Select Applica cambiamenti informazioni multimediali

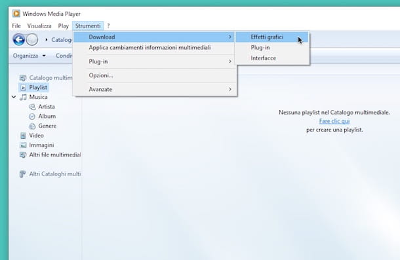[x=154, y=48]
